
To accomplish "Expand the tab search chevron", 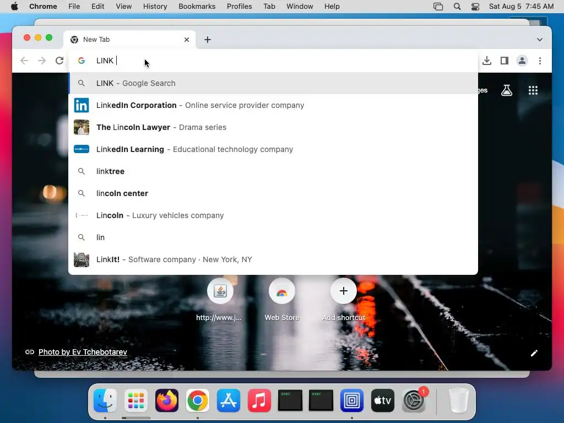I will pyautogui.click(x=540, y=40).
